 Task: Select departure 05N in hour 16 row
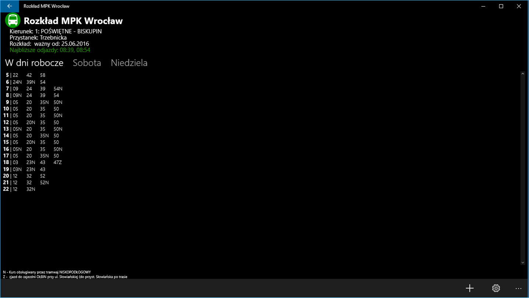17,149
